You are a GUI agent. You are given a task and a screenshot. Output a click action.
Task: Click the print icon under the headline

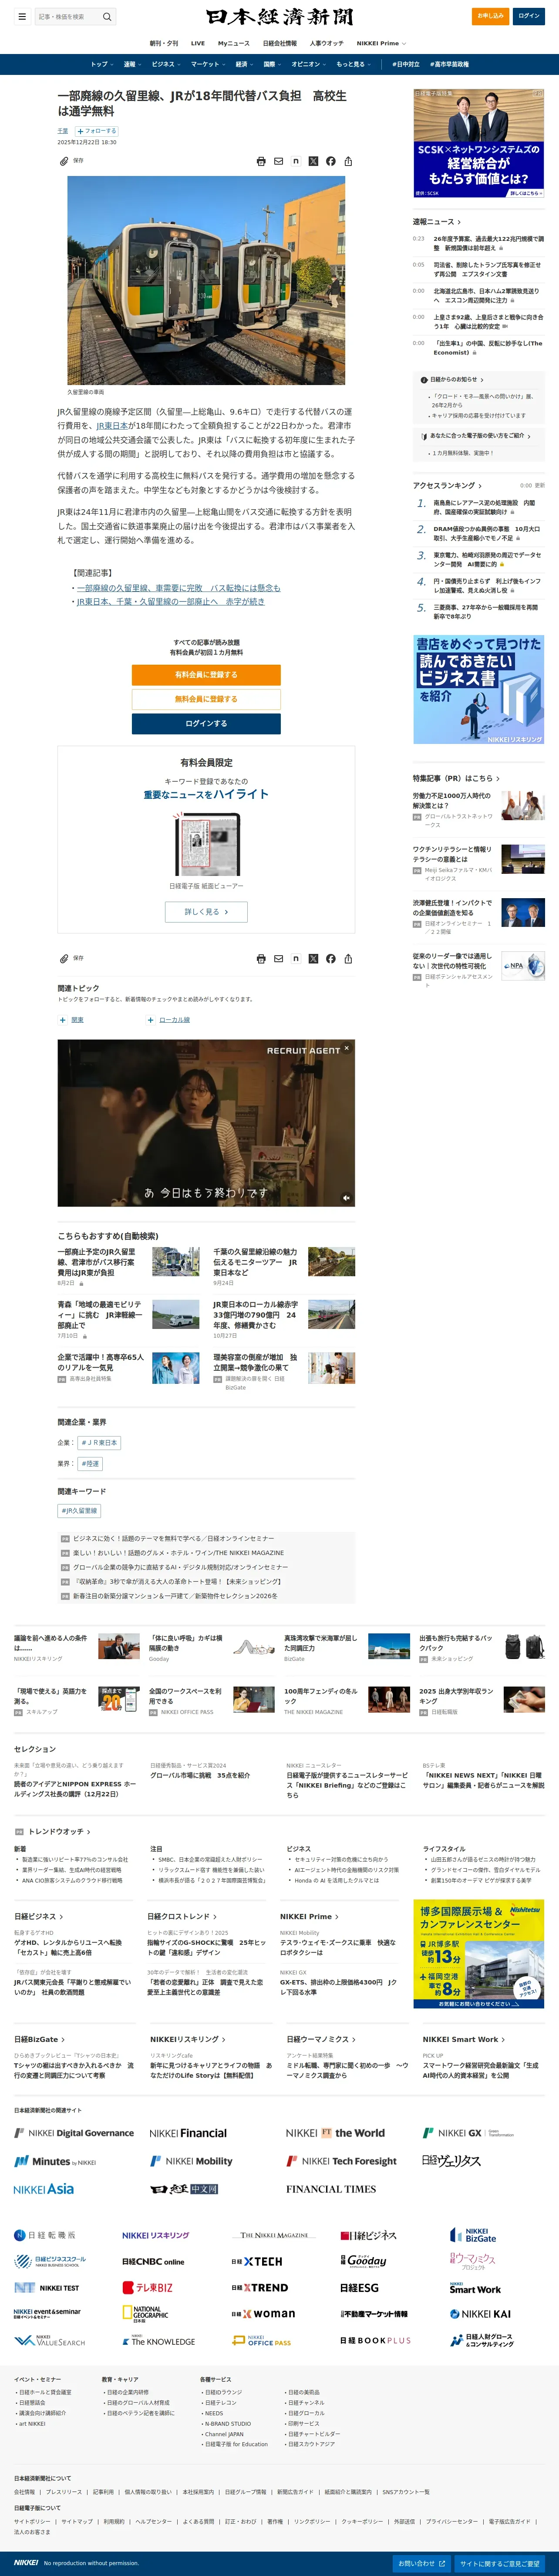coord(261,161)
